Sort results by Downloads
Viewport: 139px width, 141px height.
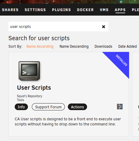click(x=103, y=46)
